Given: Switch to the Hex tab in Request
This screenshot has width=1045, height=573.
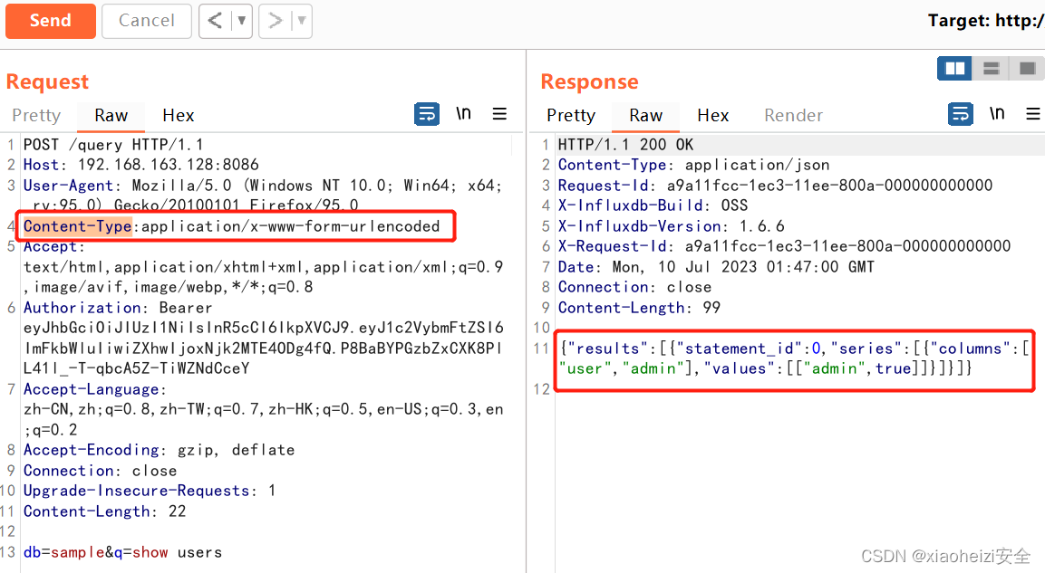Looking at the screenshot, I should (x=178, y=116).
